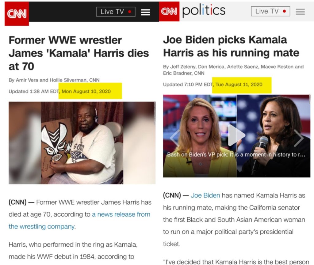This screenshot has width=314, height=265.
Task: Click photo of James Harris holding mask painting
Action: pyautogui.click(x=82, y=143)
